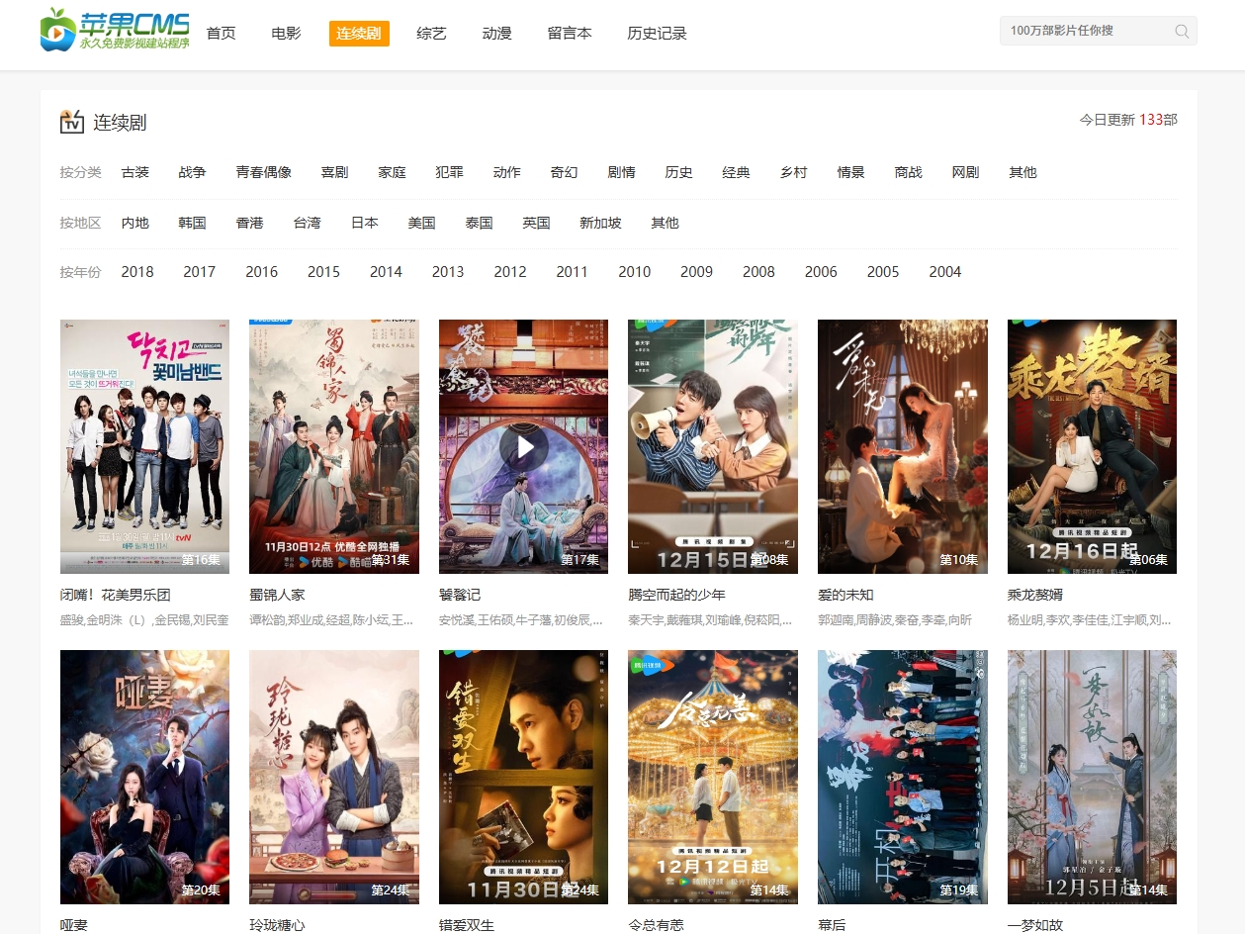
Task: Filter by category 商战
Action: tap(909, 172)
